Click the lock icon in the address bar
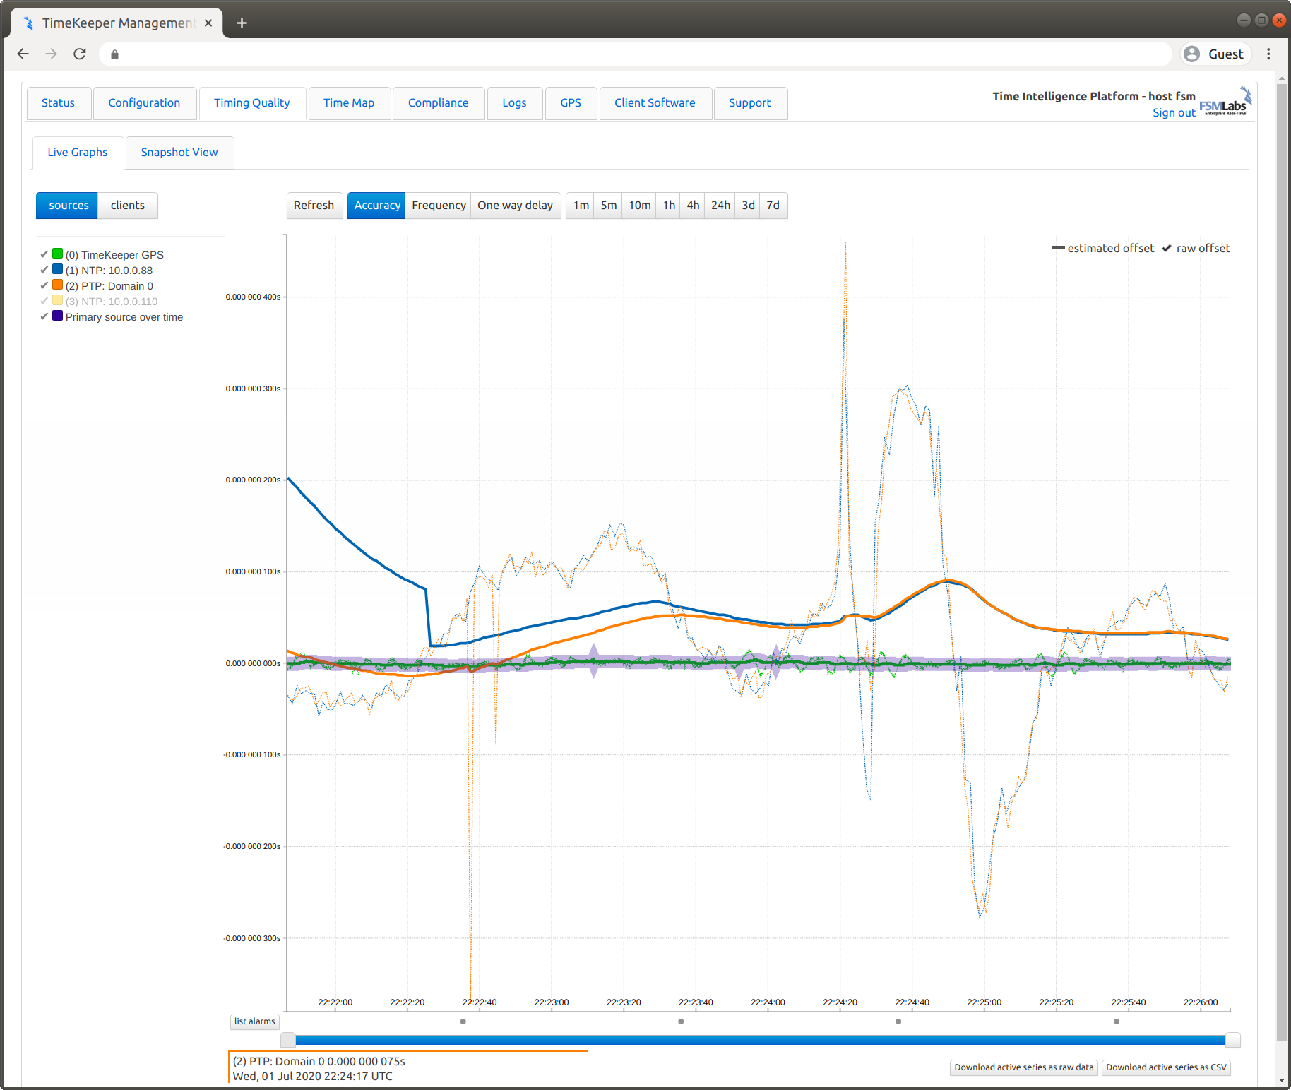The height and width of the screenshot is (1090, 1291). click(114, 54)
